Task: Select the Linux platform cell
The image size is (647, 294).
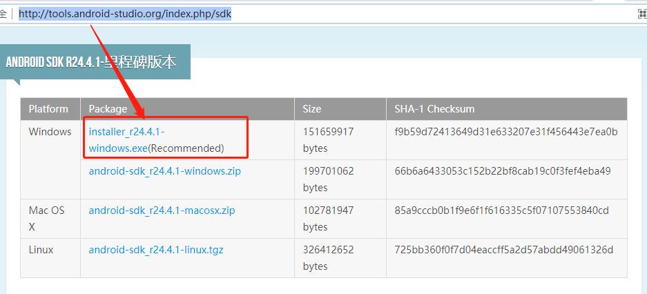Action: (x=41, y=250)
